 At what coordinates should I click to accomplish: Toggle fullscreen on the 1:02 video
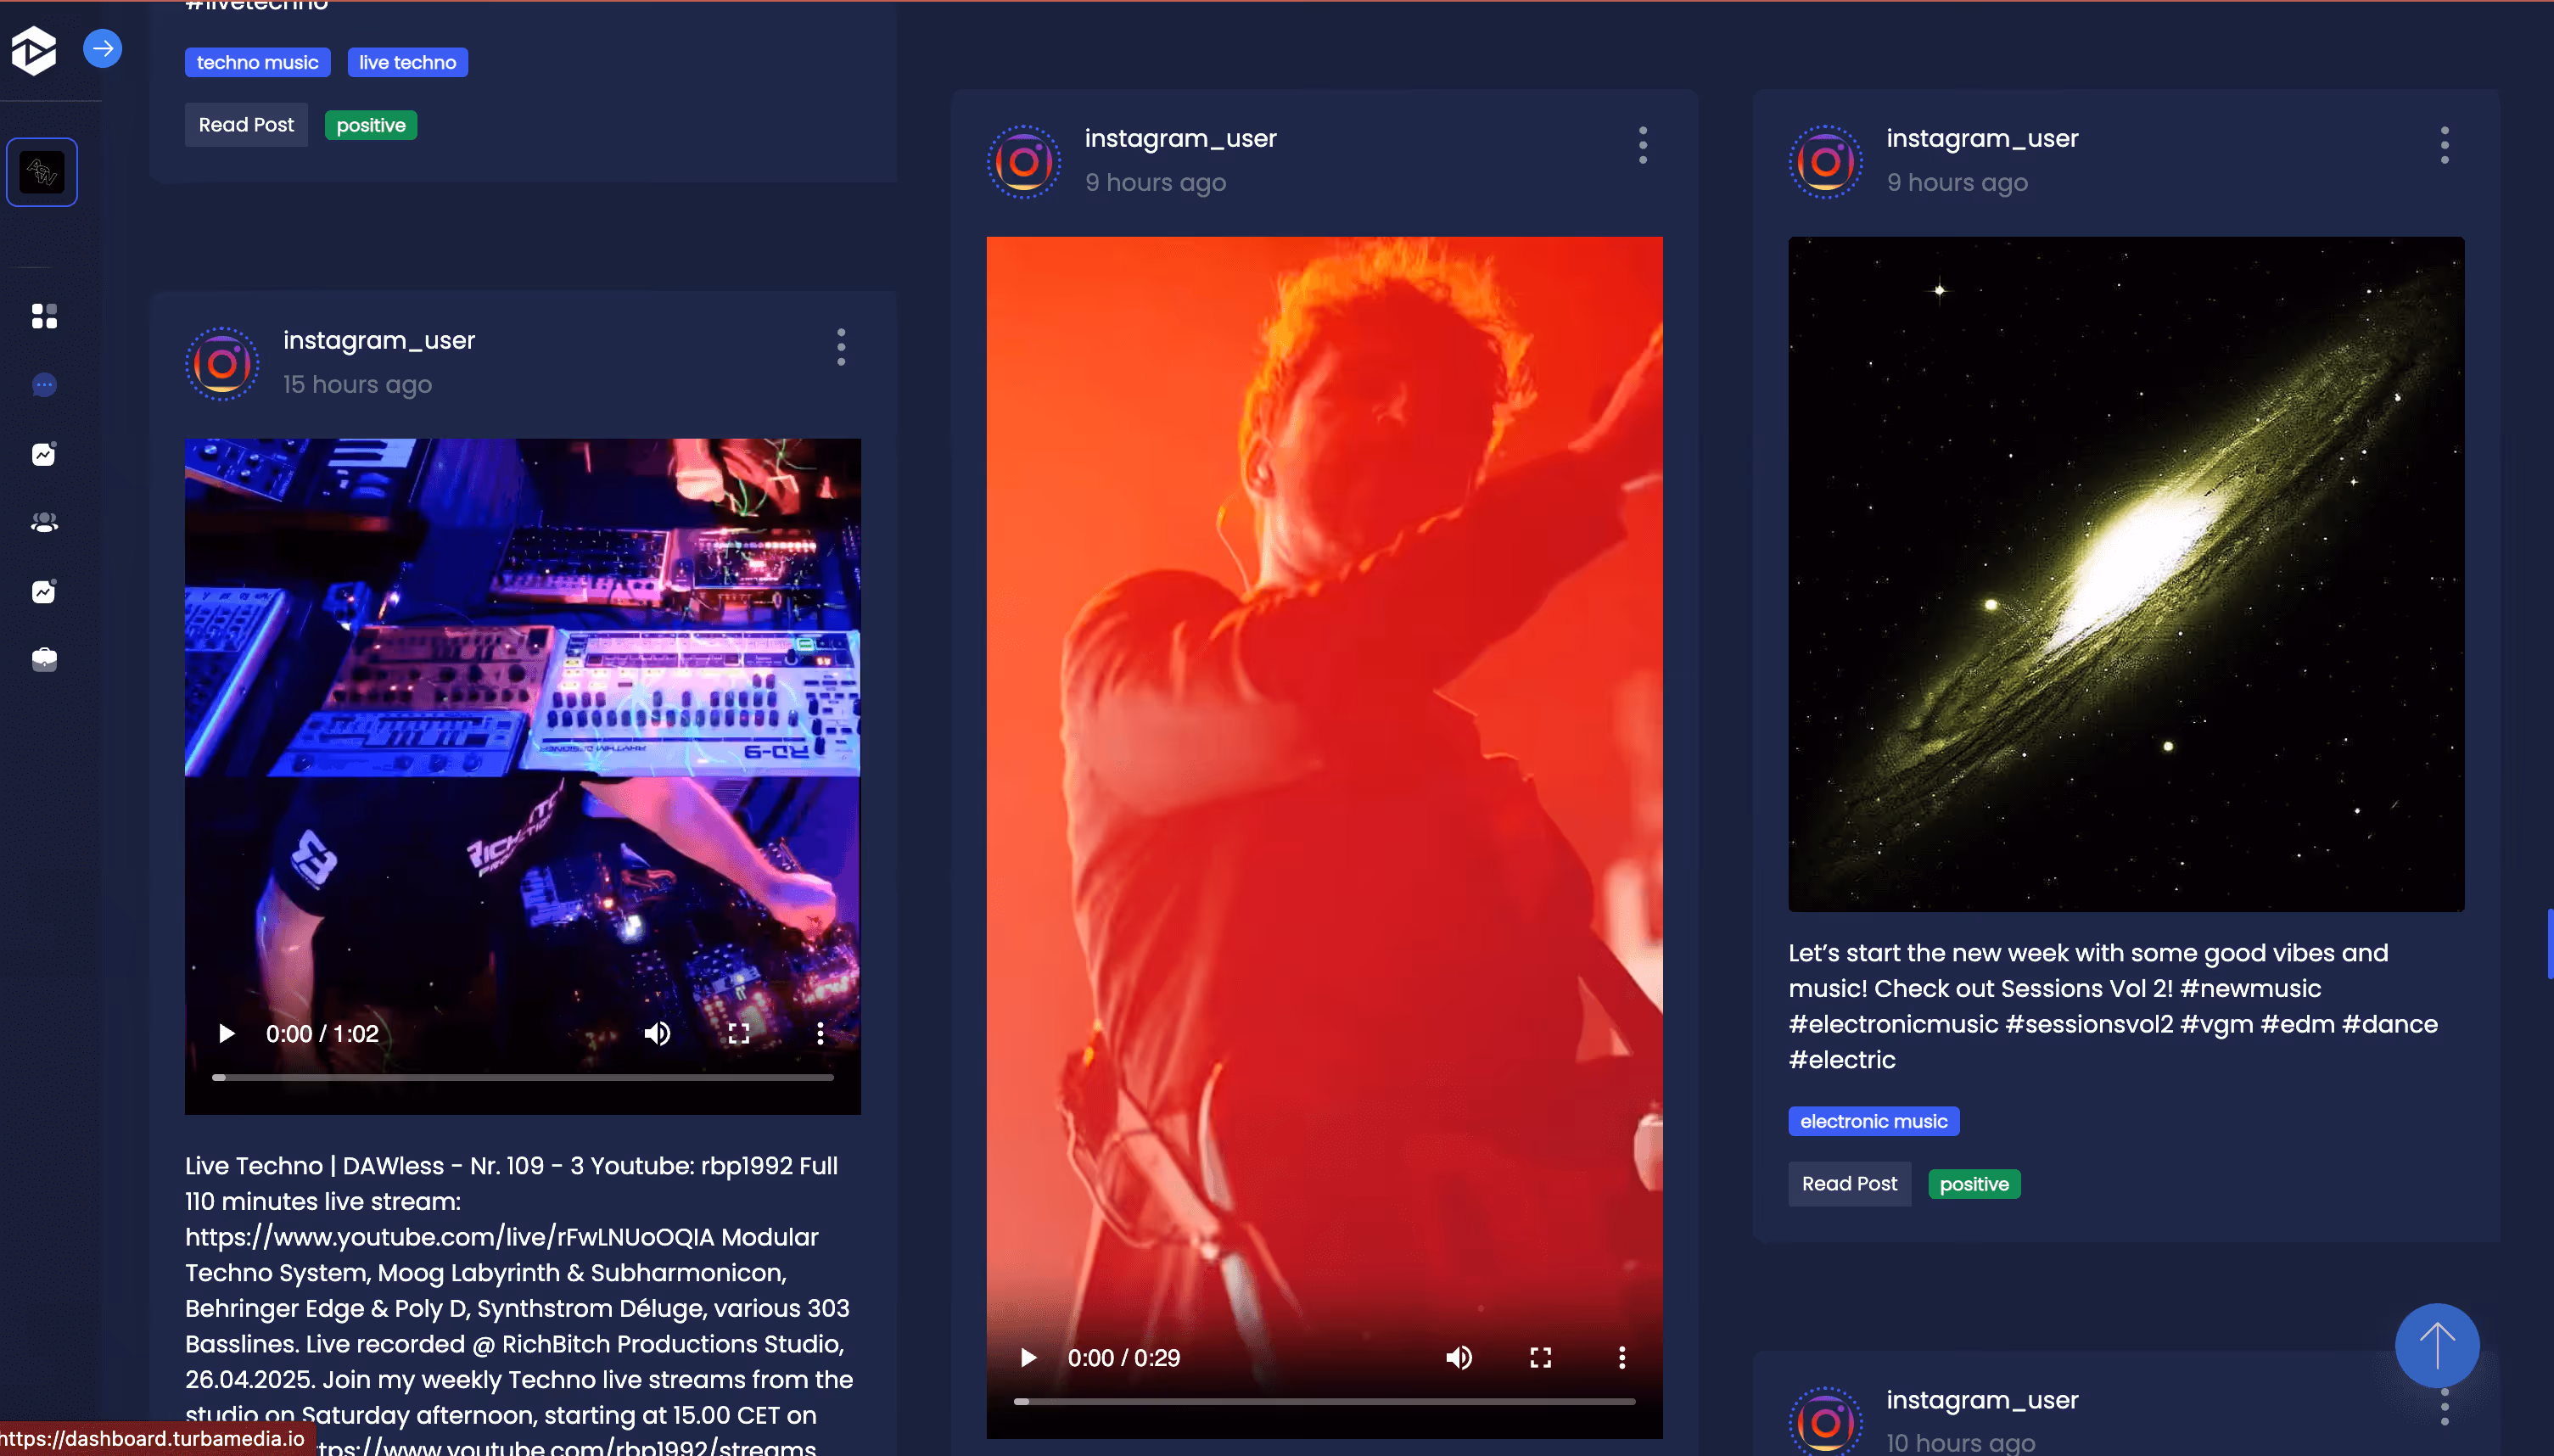[x=739, y=1033]
